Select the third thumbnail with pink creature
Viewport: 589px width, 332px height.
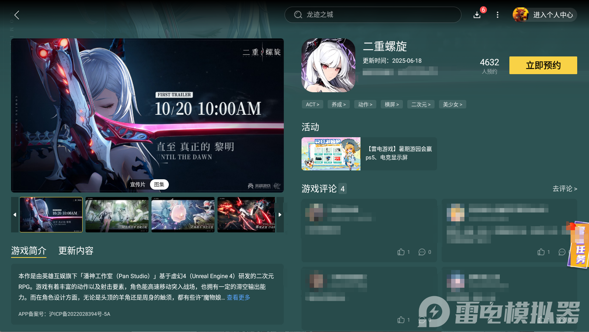(183, 215)
